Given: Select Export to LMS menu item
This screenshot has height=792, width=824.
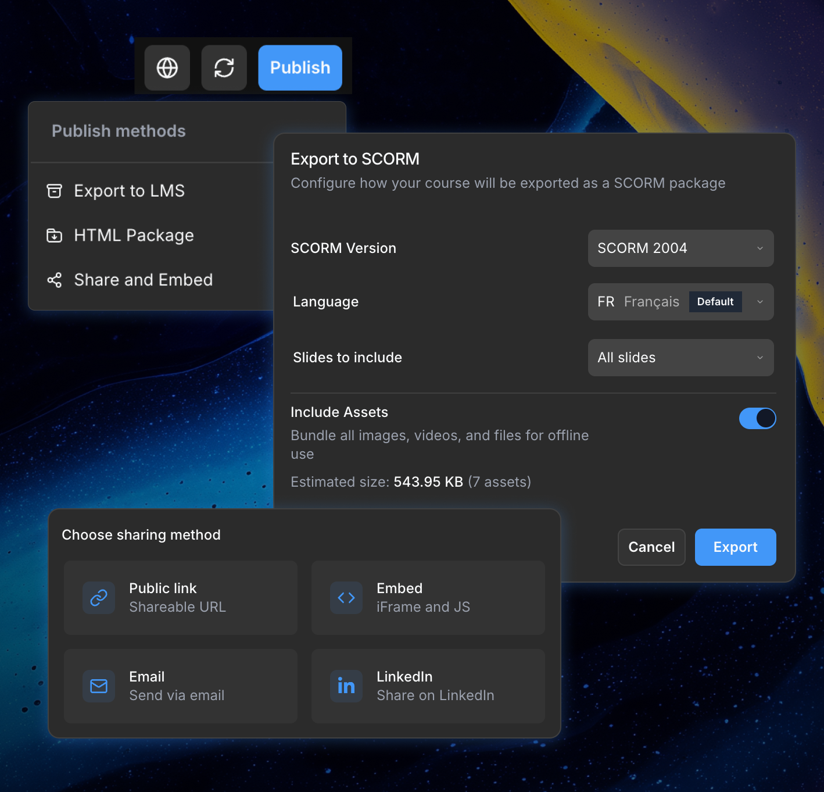Looking at the screenshot, I should click(129, 191).
